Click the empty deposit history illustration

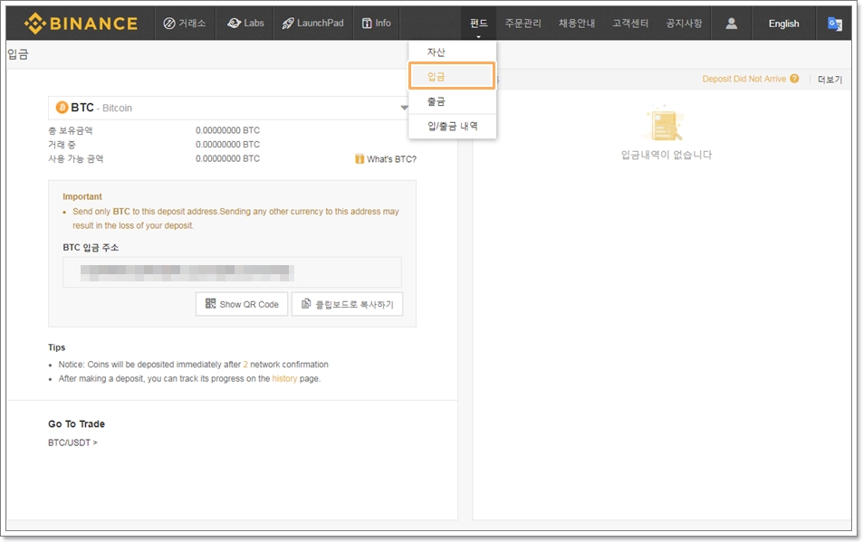click(x=665, y=124)
